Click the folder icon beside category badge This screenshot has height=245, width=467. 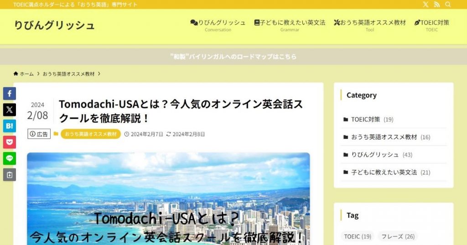coord(56,134)
